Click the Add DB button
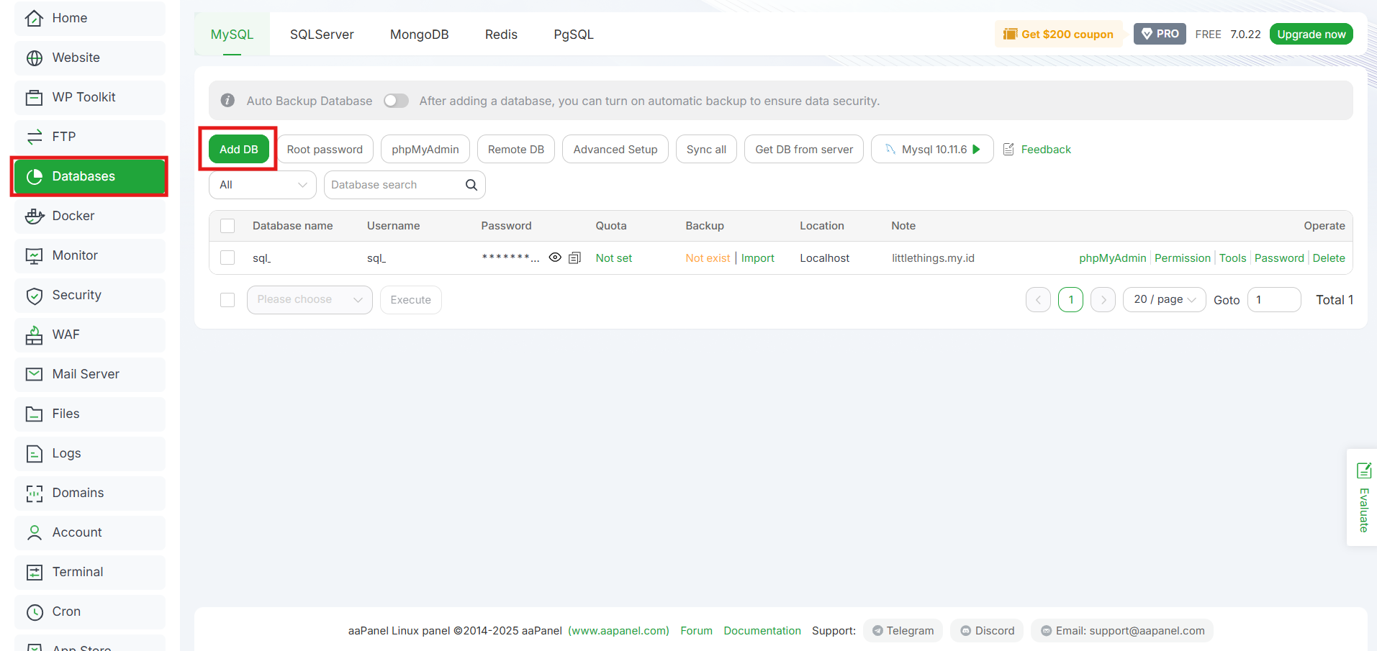 coord(238,150)
